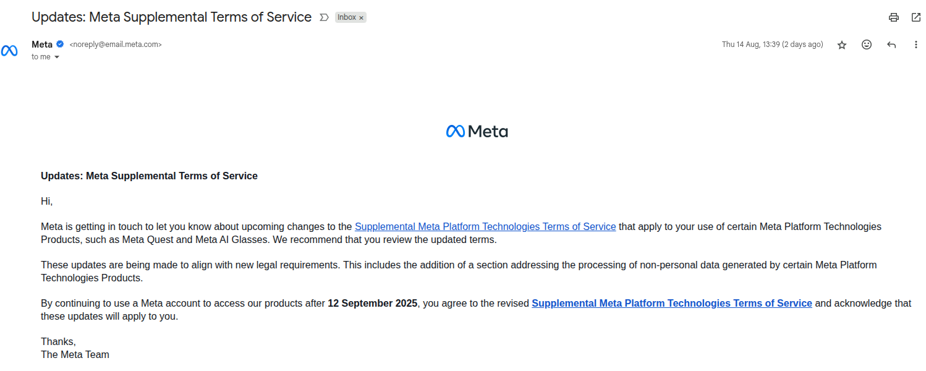The height and width of the screenshot is (371, 926).
Task: Click the bold 12 September 2025 date
Action: (373, 303)
